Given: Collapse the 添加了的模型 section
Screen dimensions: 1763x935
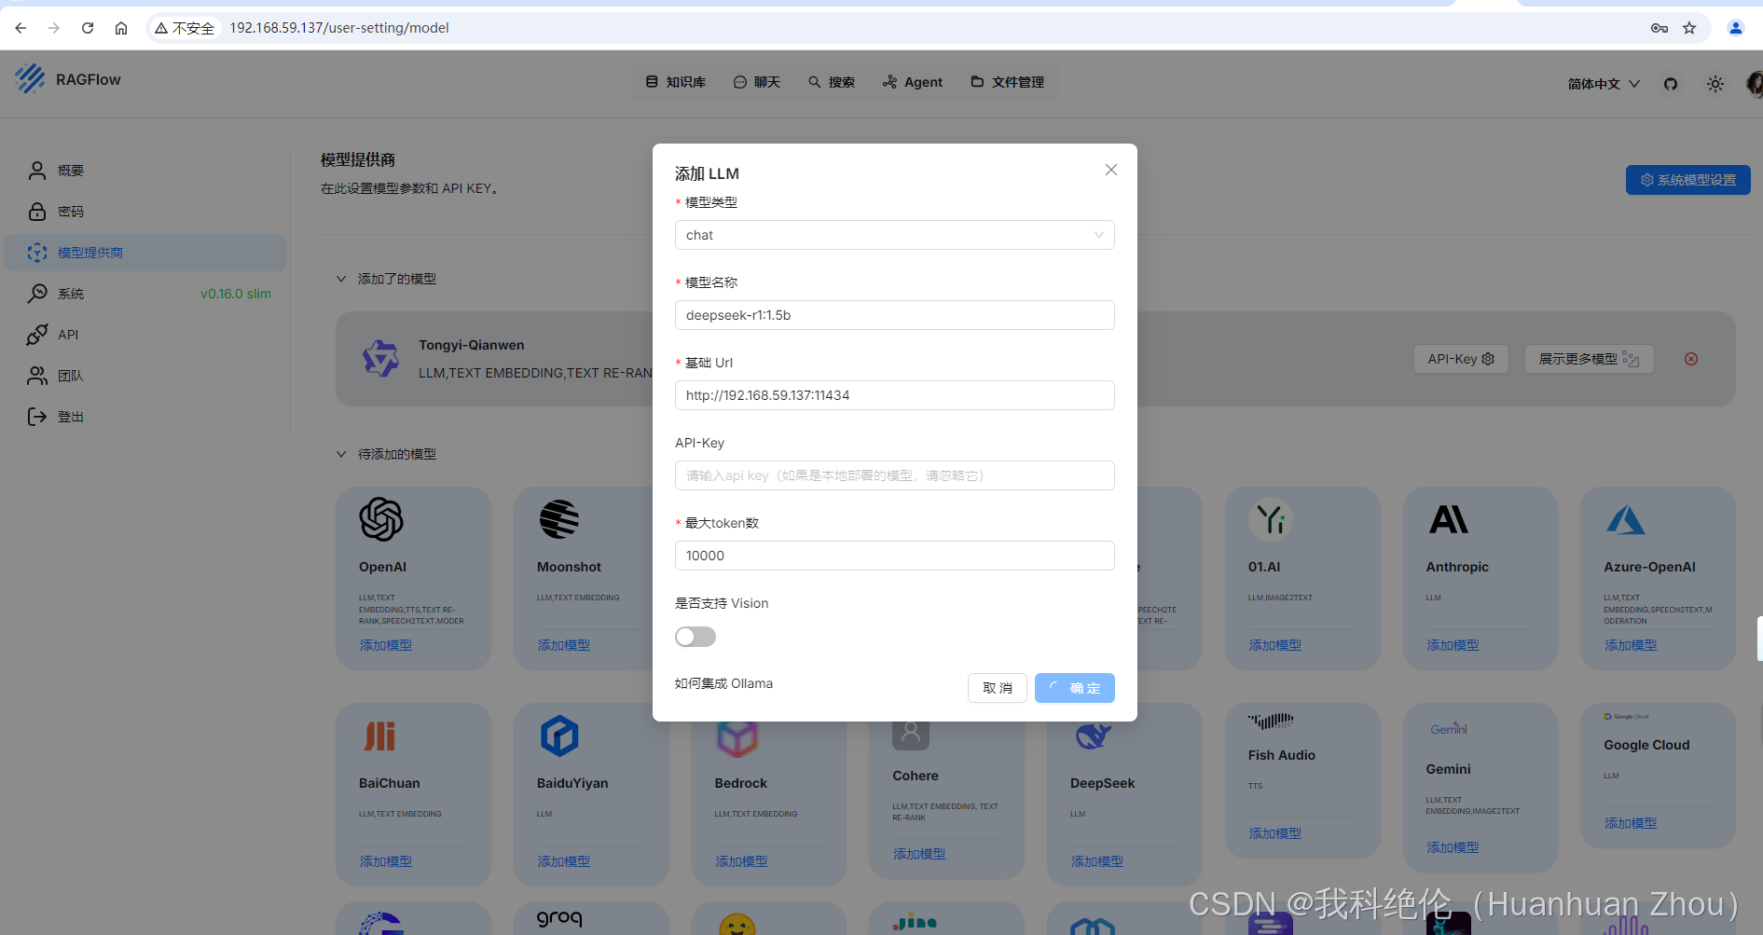Looking at the screenshot, I should tap(341, 279).
